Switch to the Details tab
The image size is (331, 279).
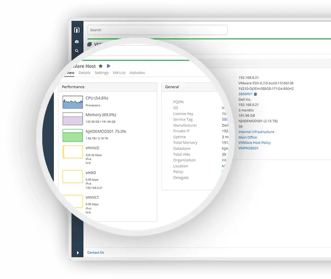(x=84, y=73)
